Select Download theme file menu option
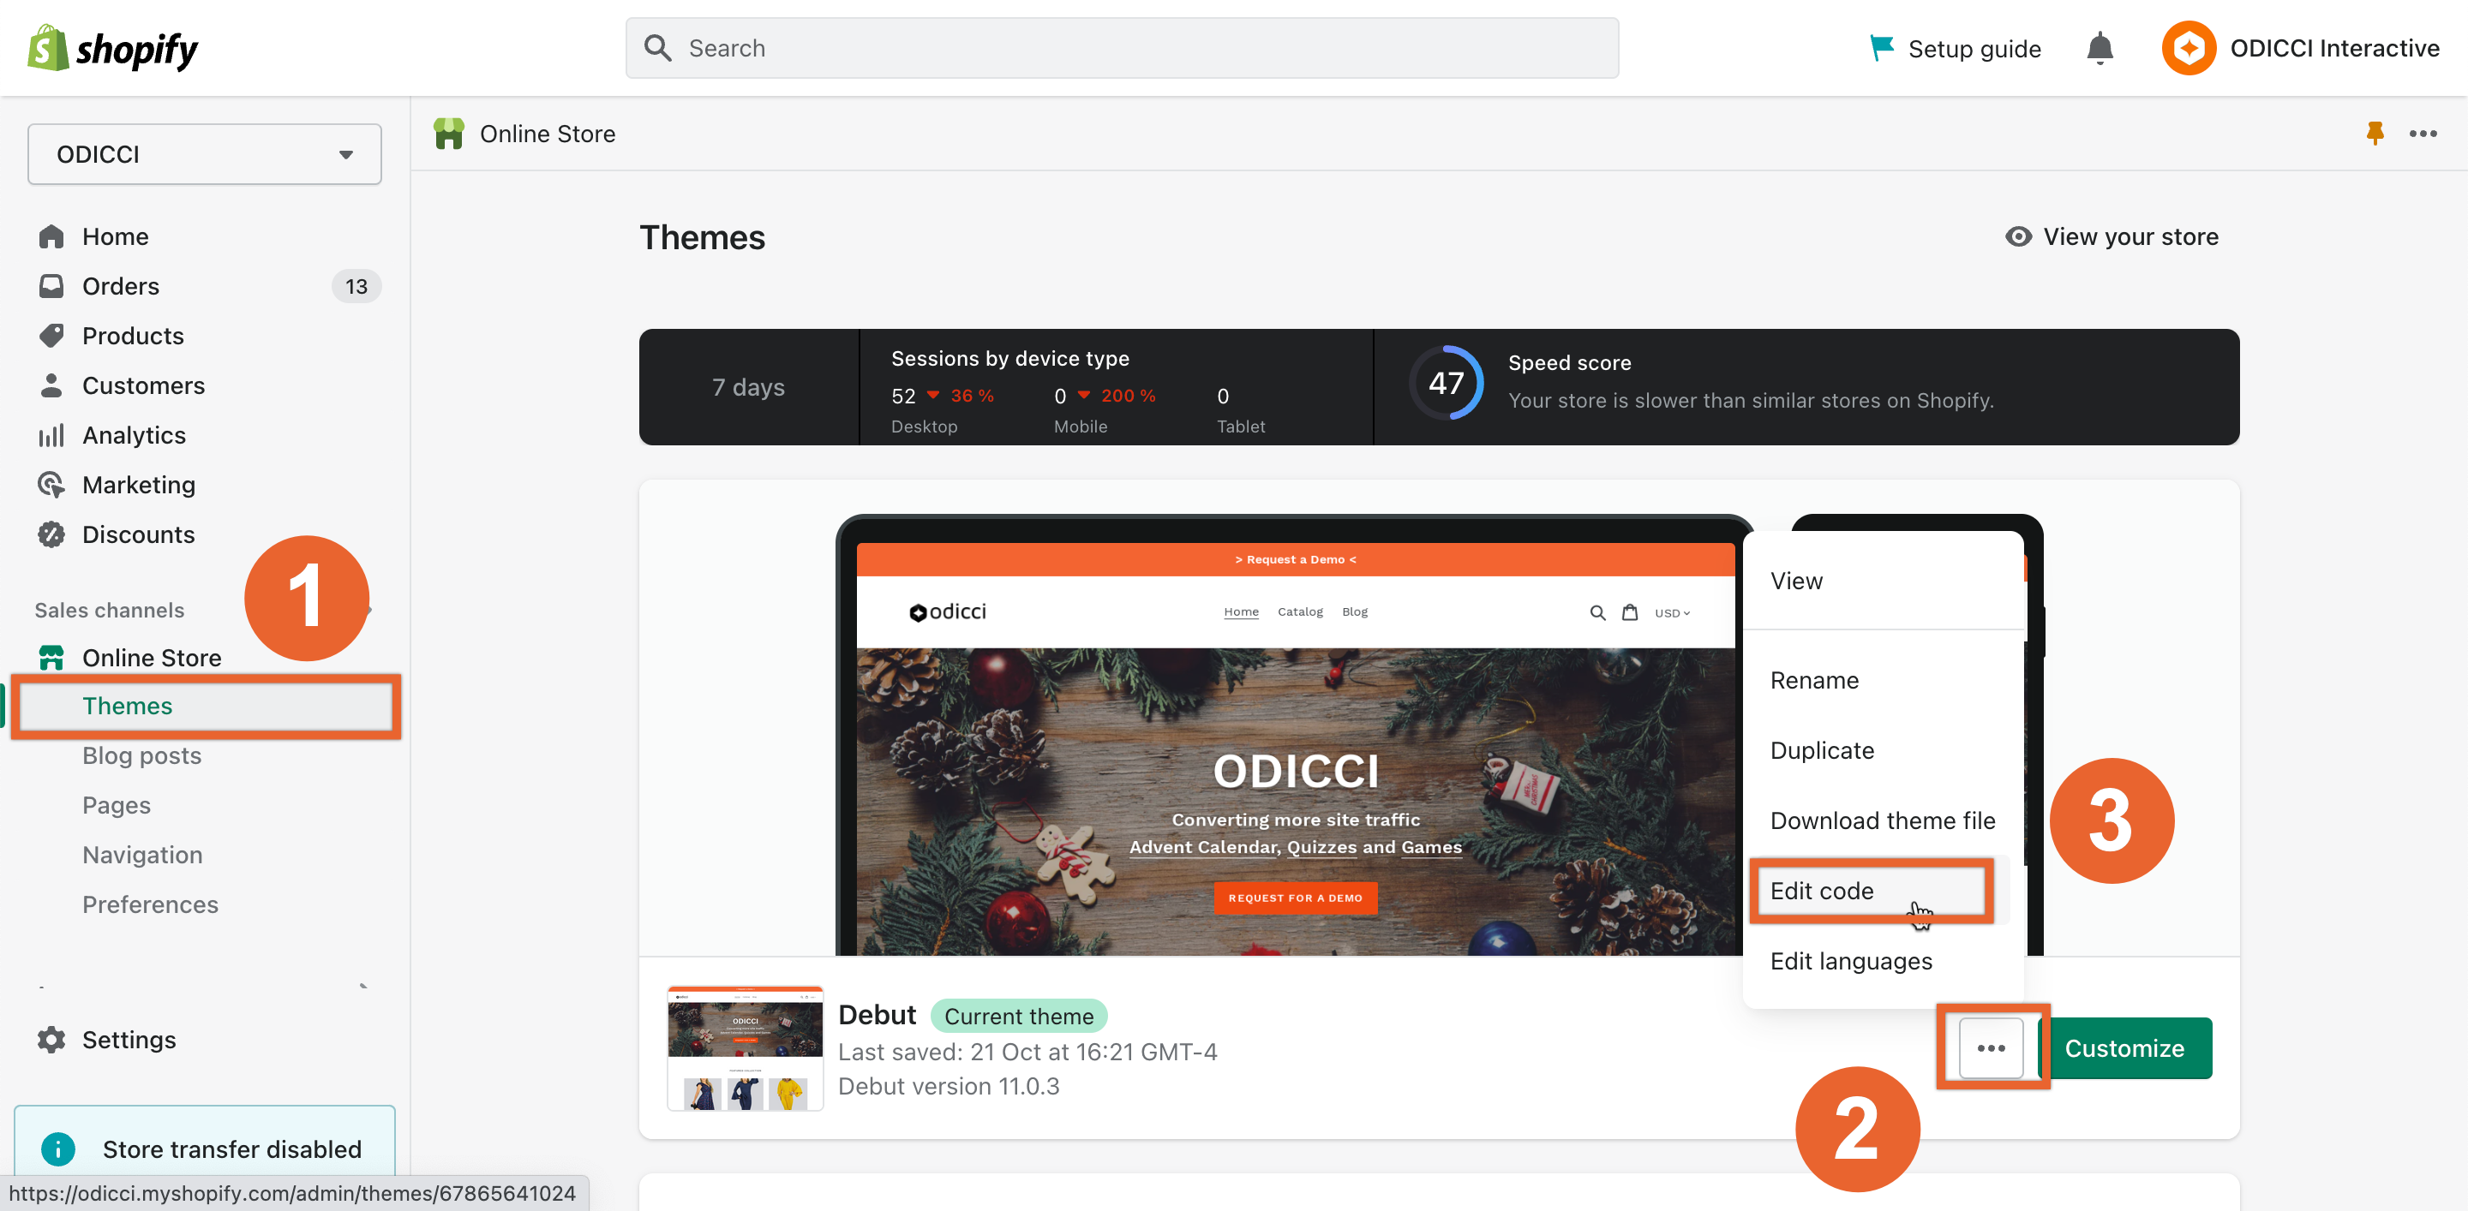Screen dimensions: 2468x1211 pos(1882,820)
